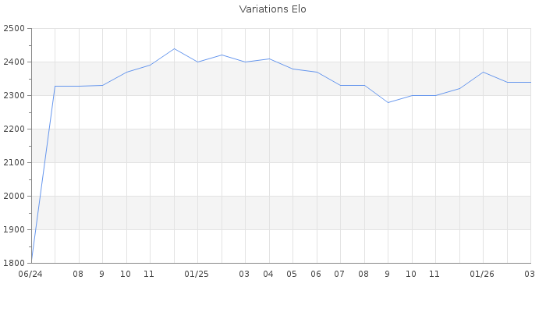Click the data point above the 01/26 label
546x312 pixels.
(483, 72)
